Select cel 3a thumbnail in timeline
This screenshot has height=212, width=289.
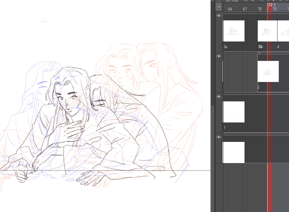click(234, 31)
